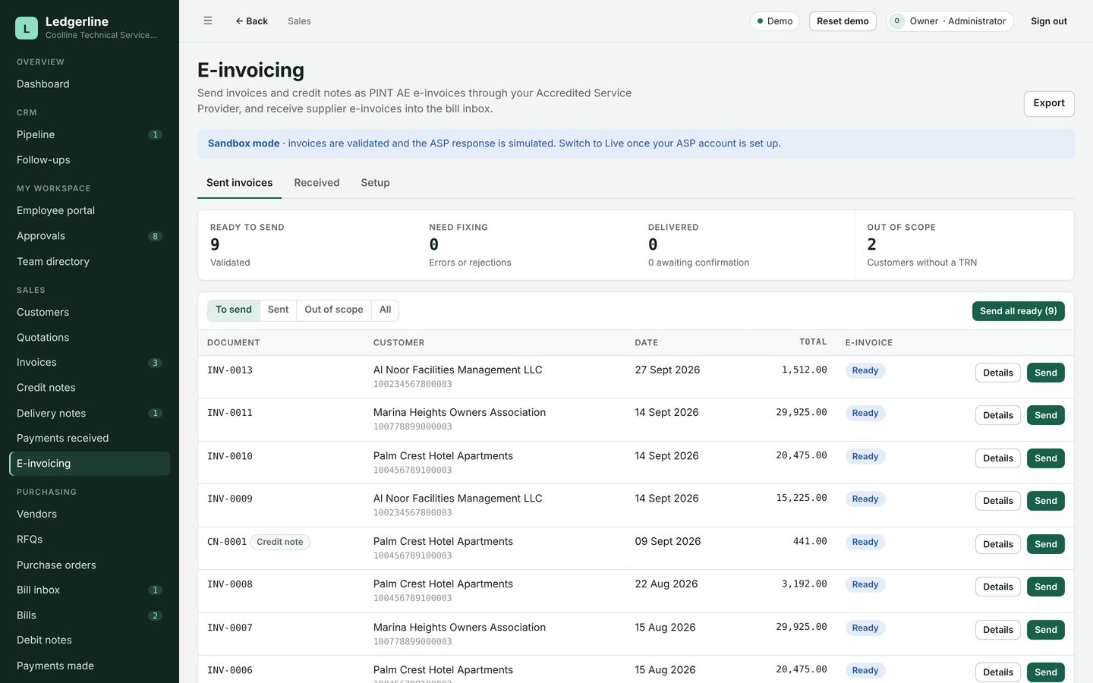
Task: Open Details for INV-0008
Action: 997,587
